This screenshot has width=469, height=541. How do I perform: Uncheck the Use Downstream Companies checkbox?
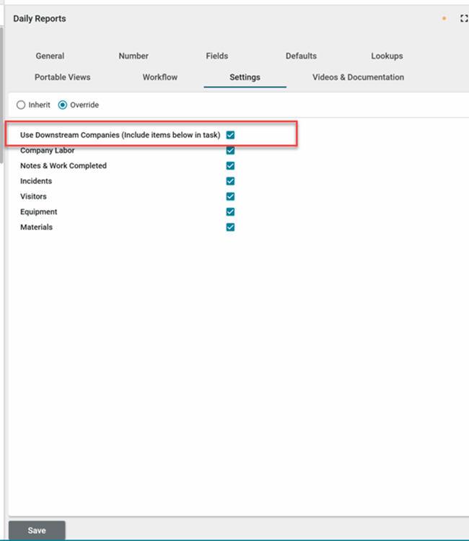pos(230,135)
